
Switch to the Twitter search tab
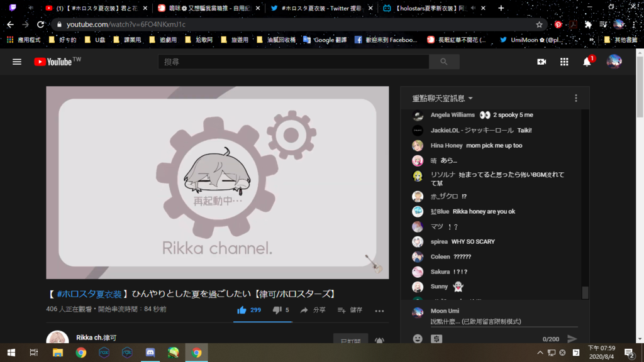321,8
